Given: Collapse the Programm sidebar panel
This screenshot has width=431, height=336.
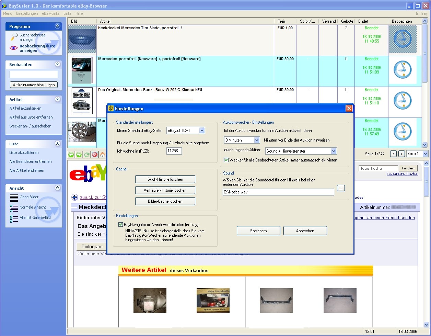Looking at the screenshot, I should click(x=57, y=26).
